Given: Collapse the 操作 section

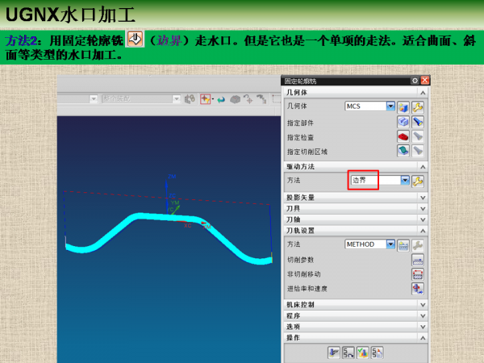Looking at the screenshot, I should coord(423,338).
